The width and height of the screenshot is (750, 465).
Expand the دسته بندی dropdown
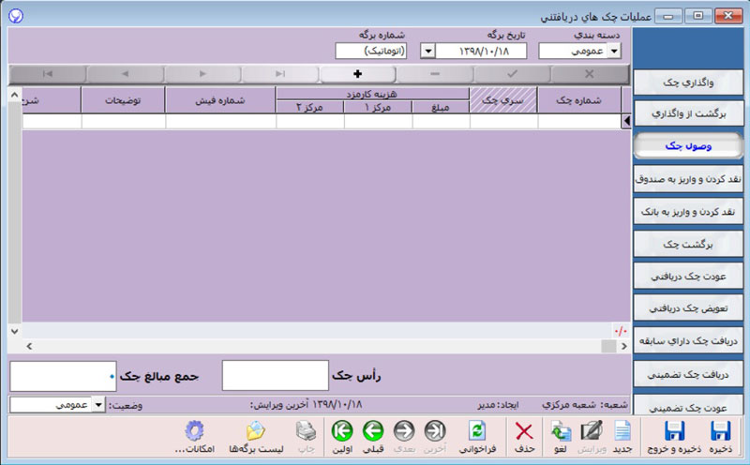(x=614, y=52)
